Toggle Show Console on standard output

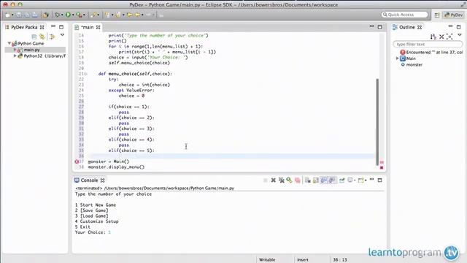click(324, 180)
